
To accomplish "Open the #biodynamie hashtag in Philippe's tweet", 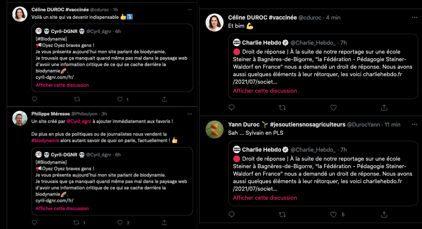I will pyautogui.click(x=45, y=140).
